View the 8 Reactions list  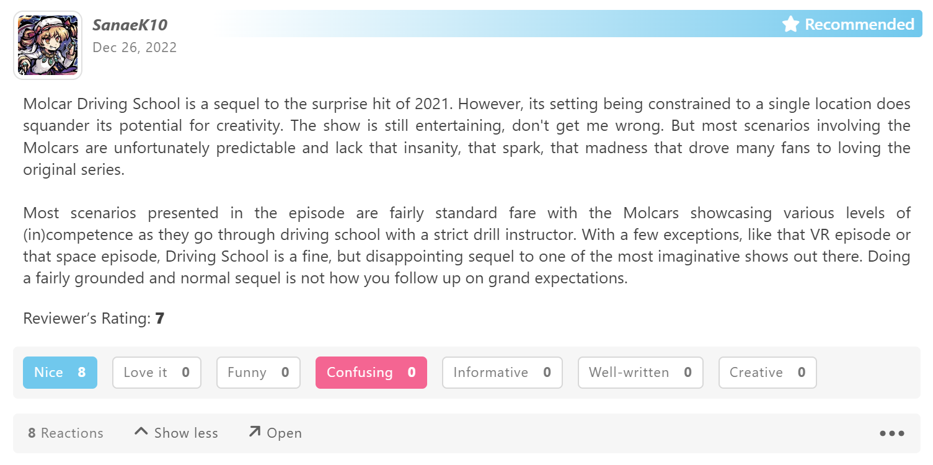coord(66,433)
